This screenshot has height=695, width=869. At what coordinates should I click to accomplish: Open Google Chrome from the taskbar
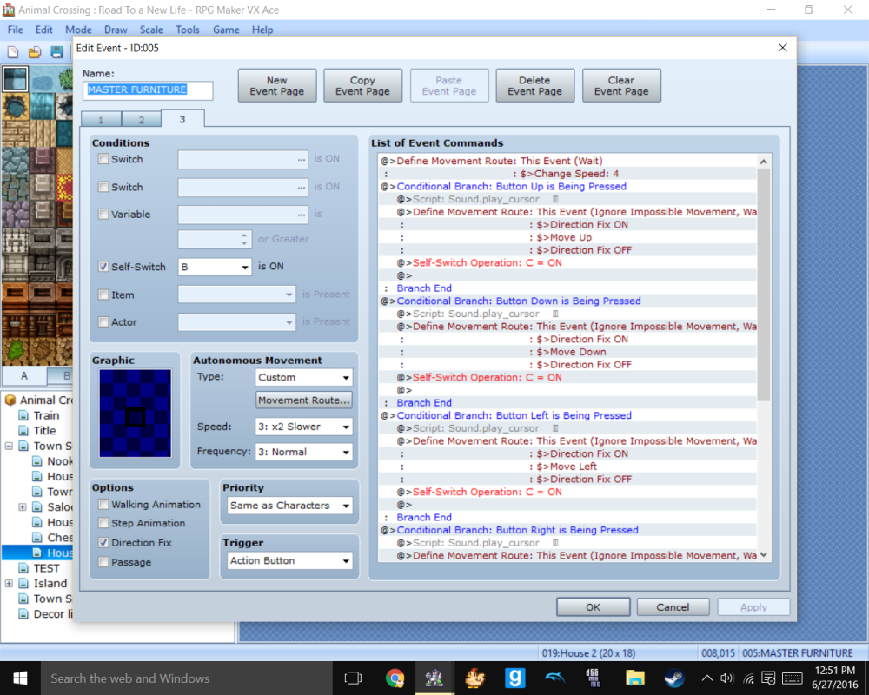point(395,678)
